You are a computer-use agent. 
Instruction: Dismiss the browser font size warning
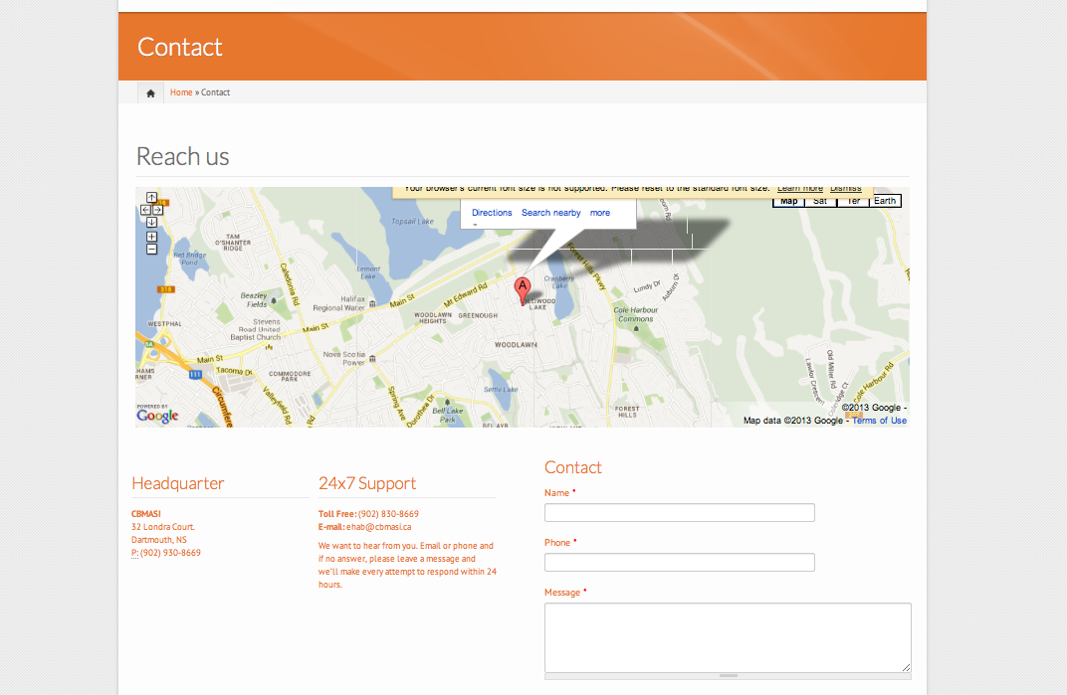coord(846,188)
